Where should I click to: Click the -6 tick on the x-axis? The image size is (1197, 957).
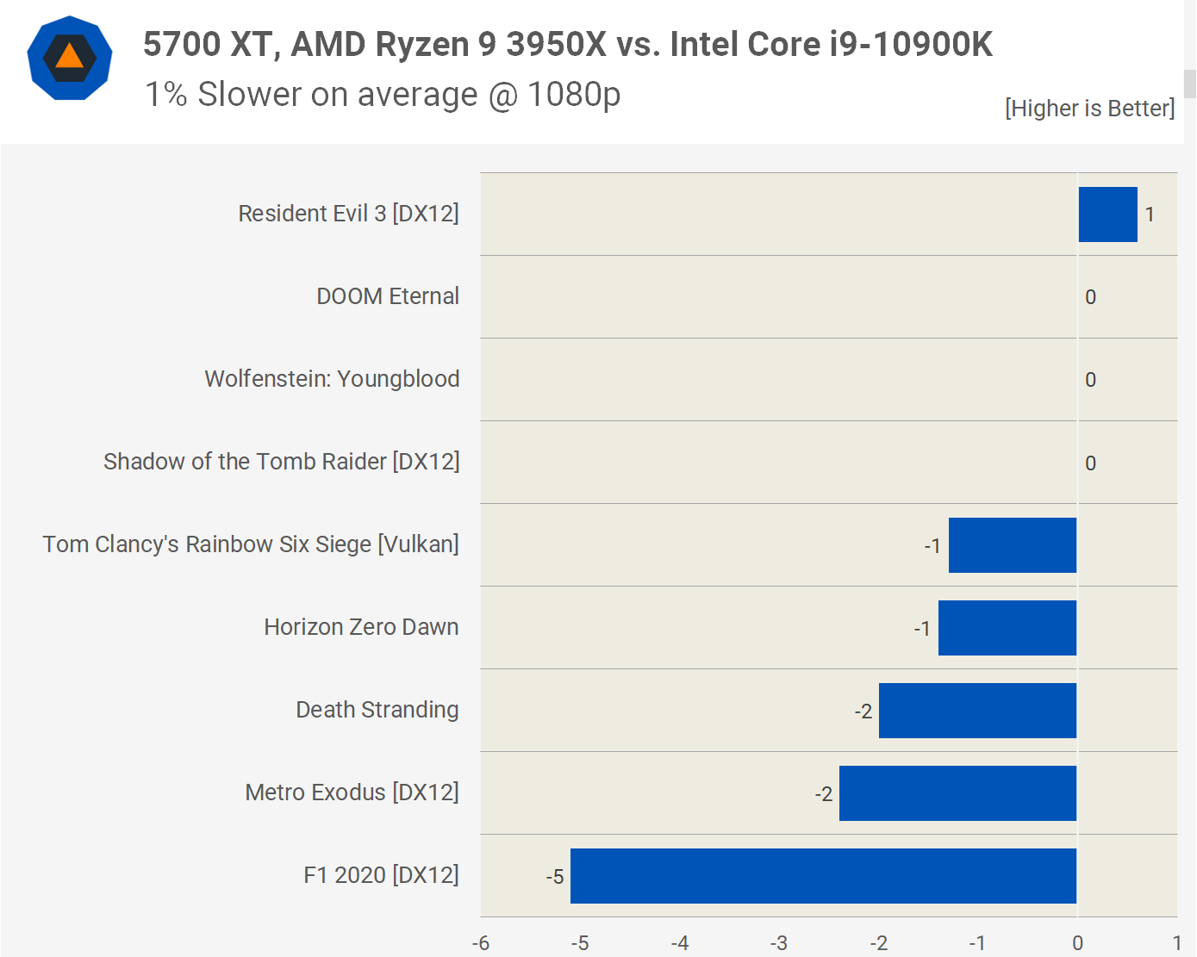click(481, 943)
